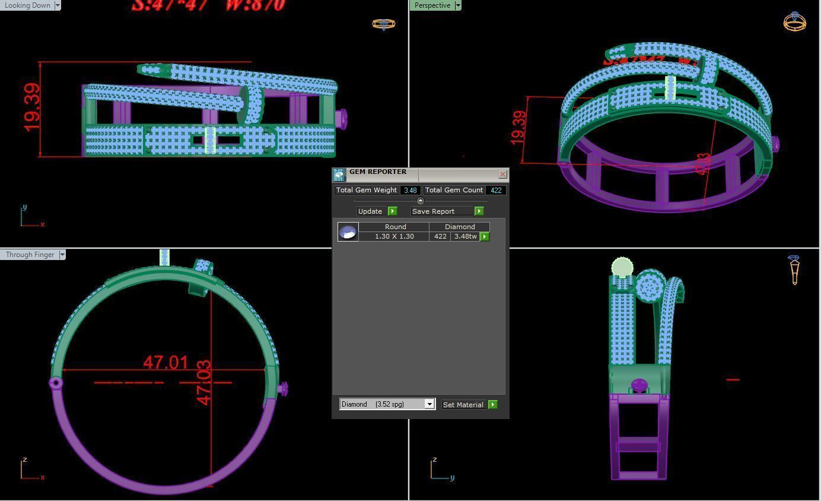This screenshot has width=821, height=501.
Task: Click the green arrow beside Update
Action: [392, 211]
